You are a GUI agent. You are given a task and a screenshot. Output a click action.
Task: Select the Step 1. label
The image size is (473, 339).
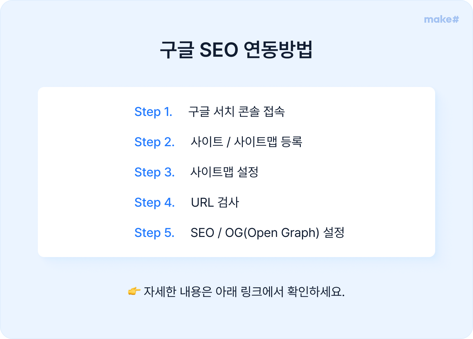pos(153,112)
